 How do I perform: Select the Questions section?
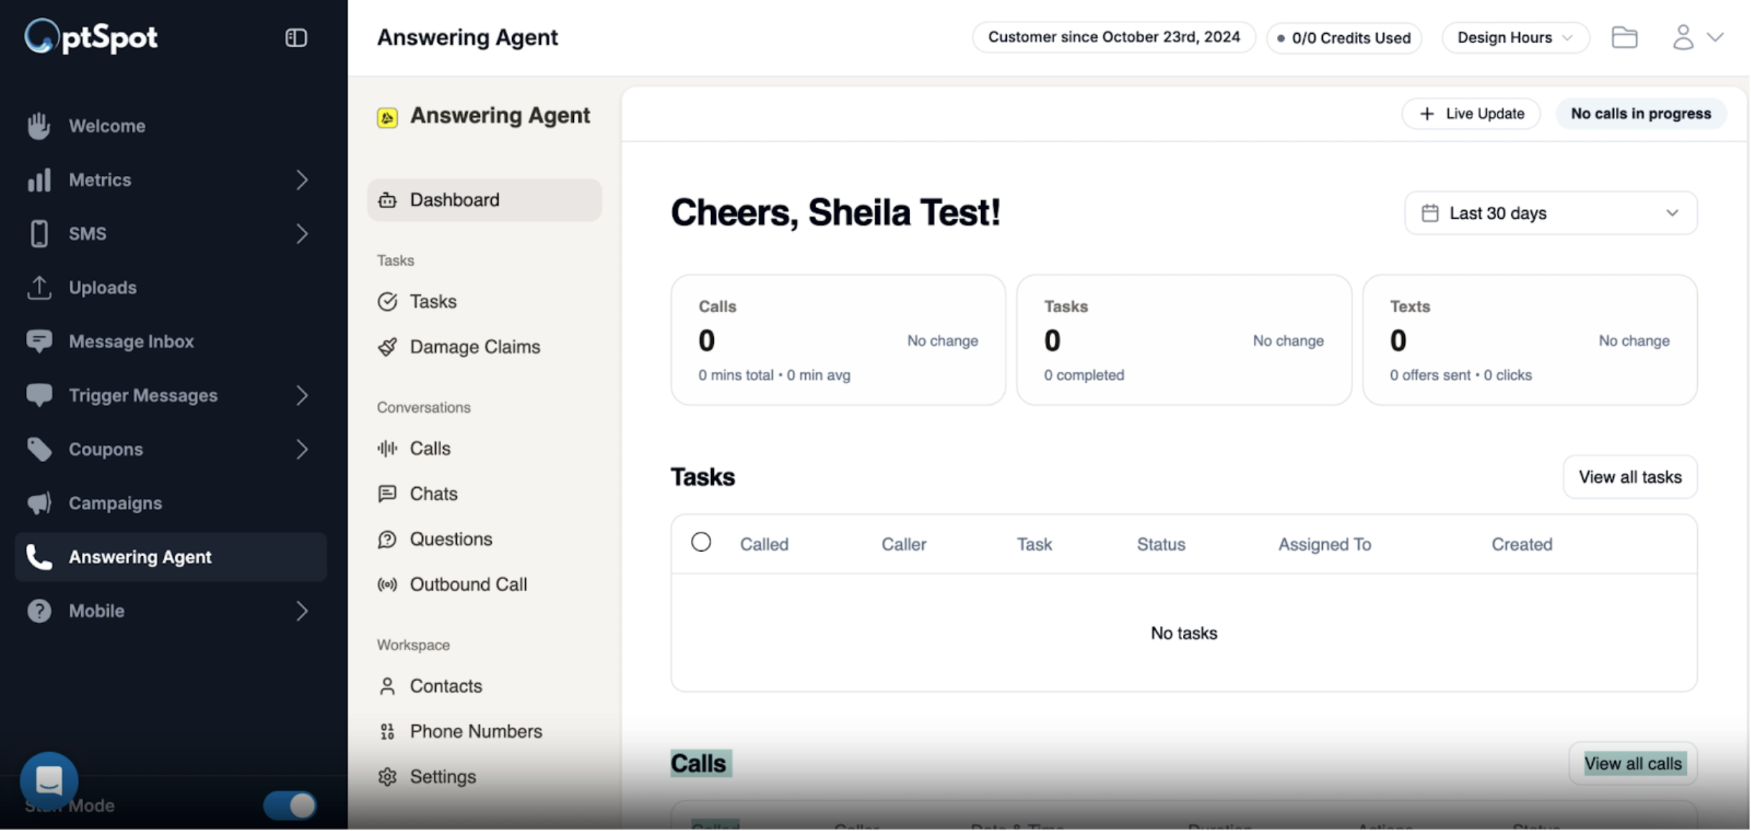(x=450, y=539)
